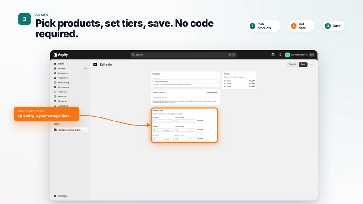Viewport: 363px width, 204px height.
Task: Click the Target products heading
Action: tap(158, 92)
